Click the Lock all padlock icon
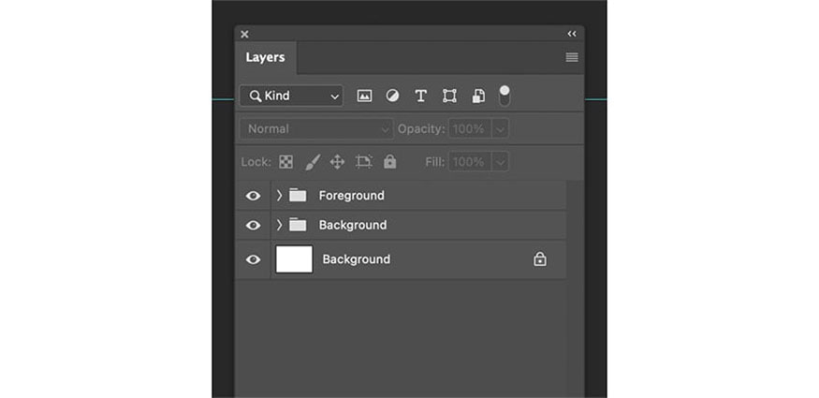Screen dimensions: 819x398 389,162
